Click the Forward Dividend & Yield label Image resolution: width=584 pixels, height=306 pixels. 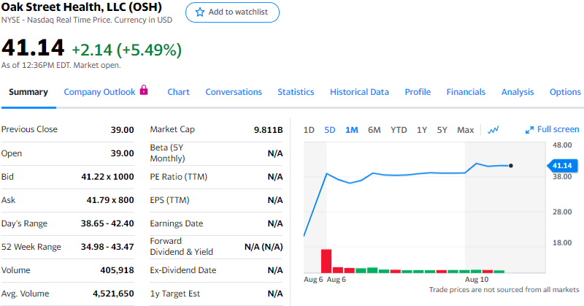pyautogui.click(x=182, y=246)
